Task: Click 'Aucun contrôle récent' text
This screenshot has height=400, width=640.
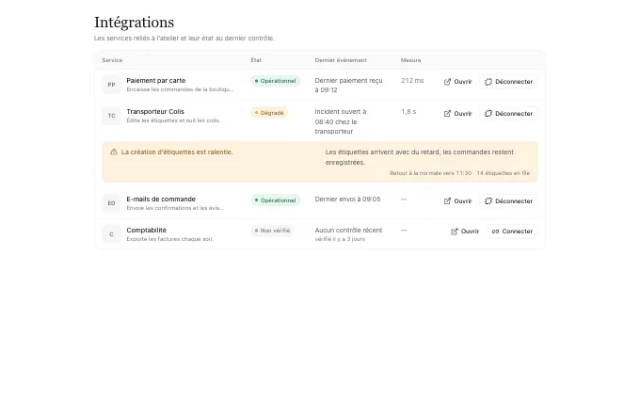Action: 348,231
